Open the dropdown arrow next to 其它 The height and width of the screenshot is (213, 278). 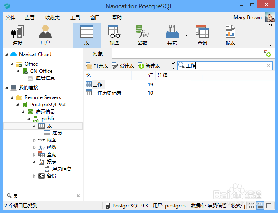[x=186, y=36]
